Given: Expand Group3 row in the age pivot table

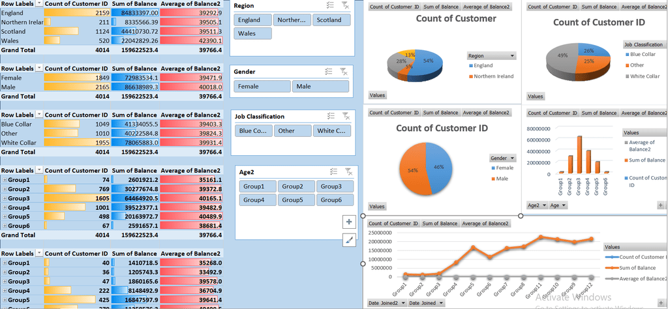Looking at the screenshot, I should (5, 198).
